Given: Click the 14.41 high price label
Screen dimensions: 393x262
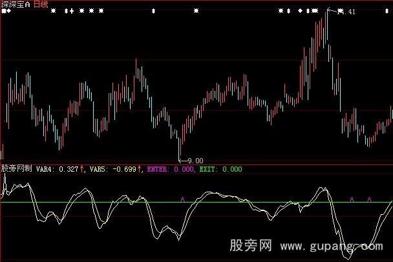Looking at the screenshot, I should pyautogui.click(x=347, y=12).
